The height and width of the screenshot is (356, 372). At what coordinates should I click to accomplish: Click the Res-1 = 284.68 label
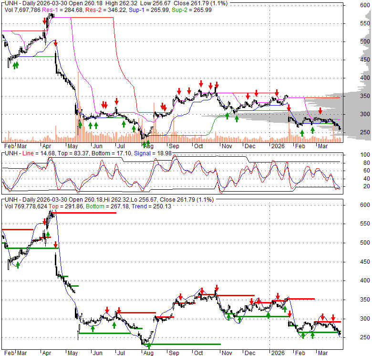[x=68, y=9]
